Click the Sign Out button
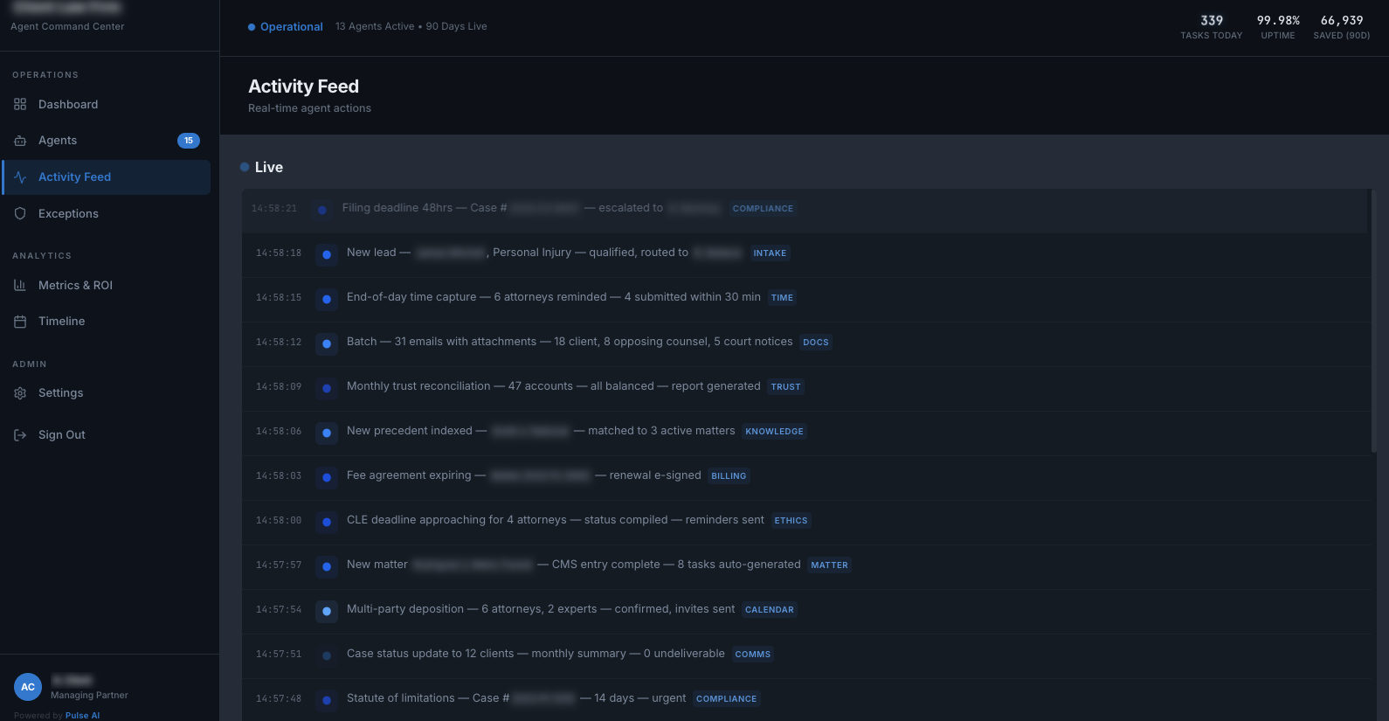 click(62, 435)
